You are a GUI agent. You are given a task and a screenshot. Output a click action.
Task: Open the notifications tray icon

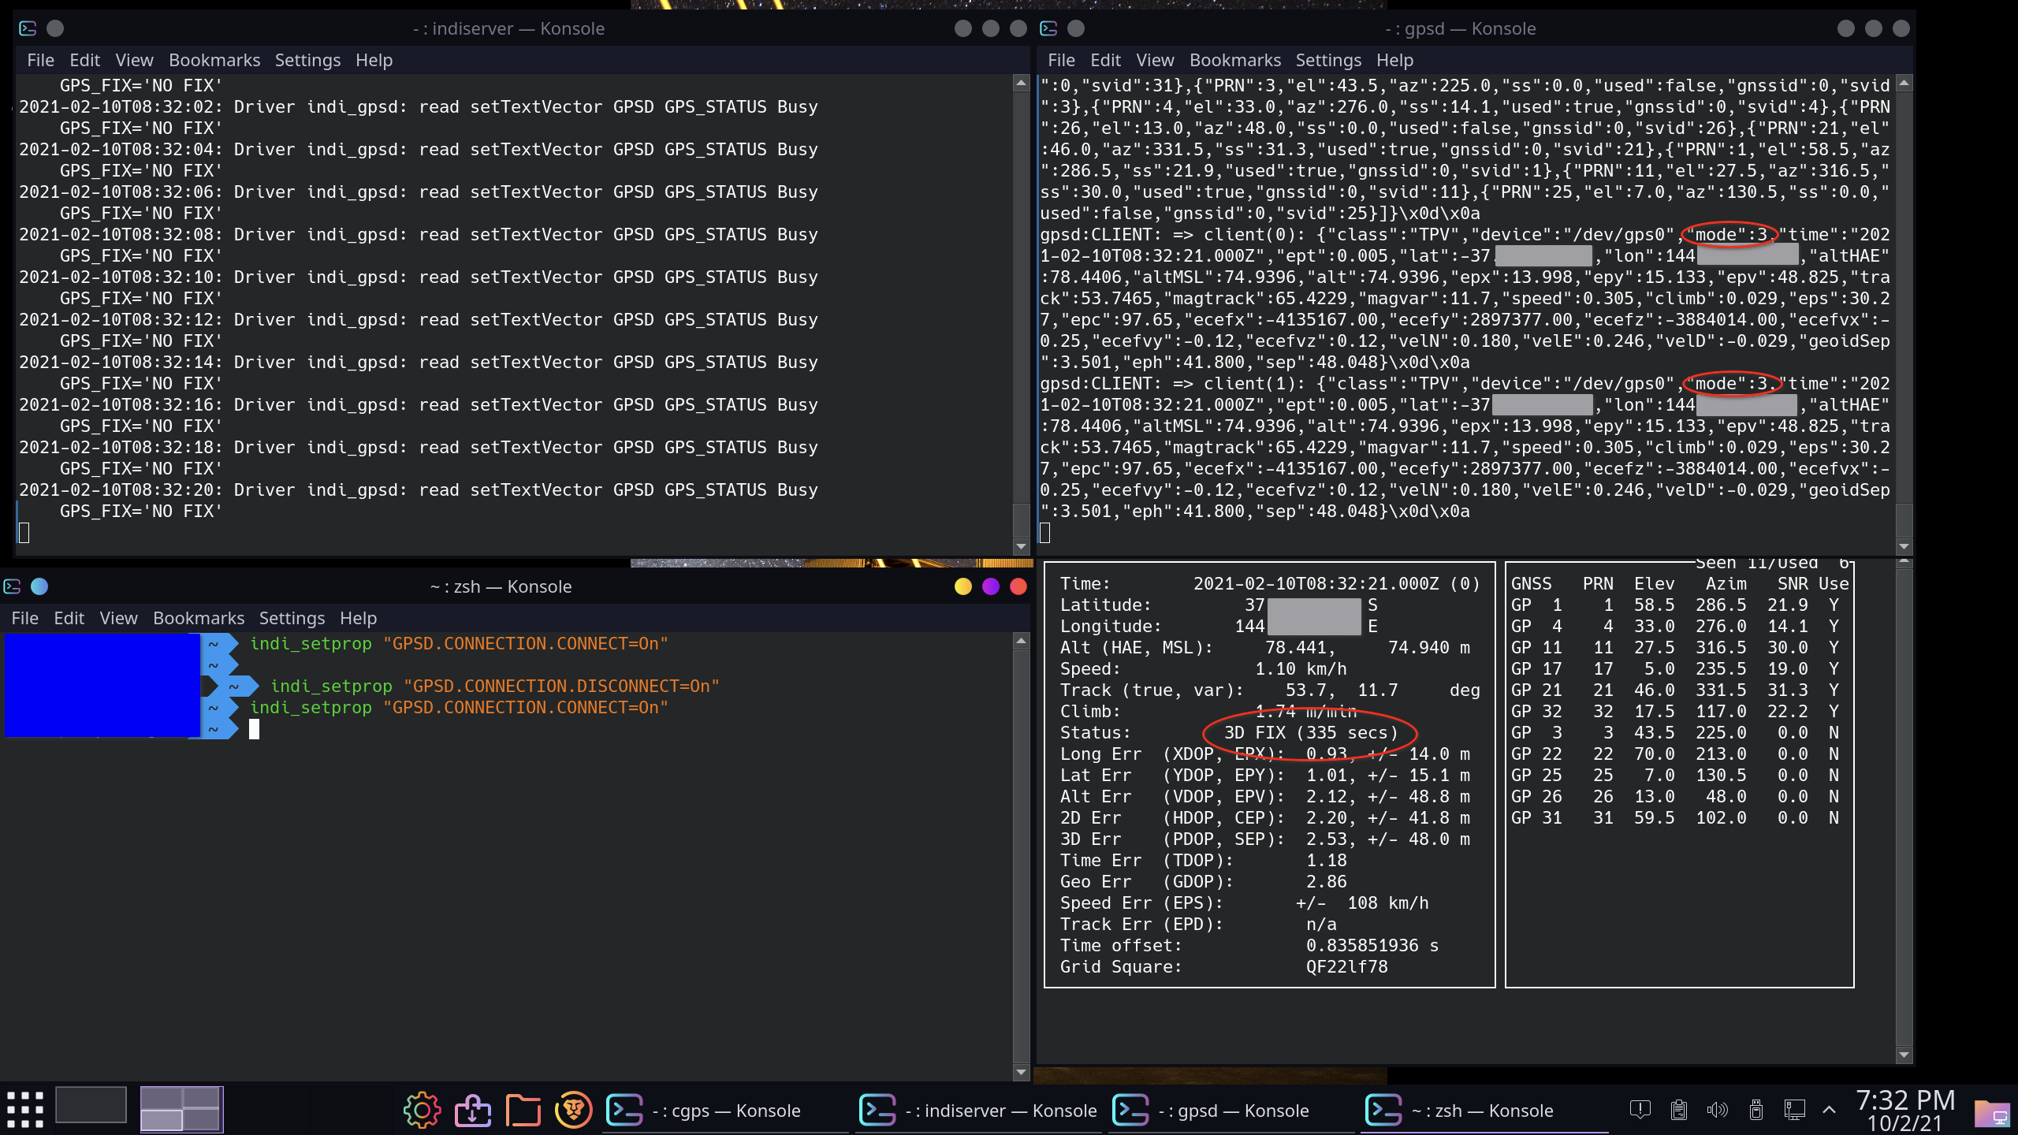[1640, 1110]
